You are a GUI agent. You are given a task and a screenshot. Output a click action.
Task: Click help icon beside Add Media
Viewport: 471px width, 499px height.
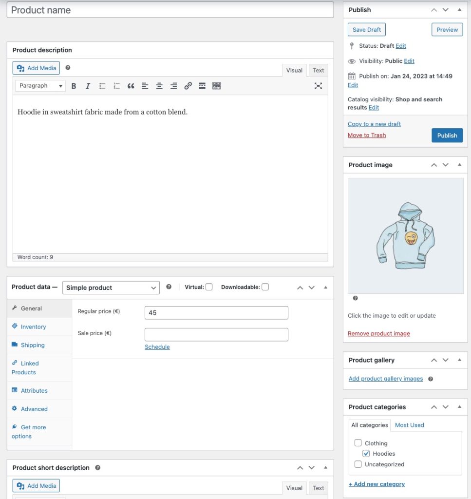pyautogui.click(x=68, y=67)
